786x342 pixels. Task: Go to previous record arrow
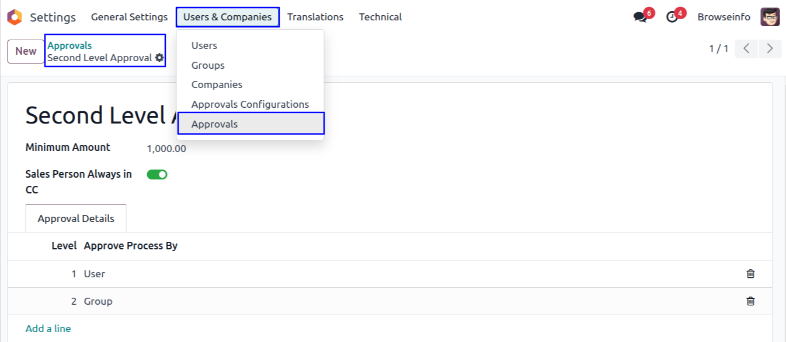tap(746, 48)
